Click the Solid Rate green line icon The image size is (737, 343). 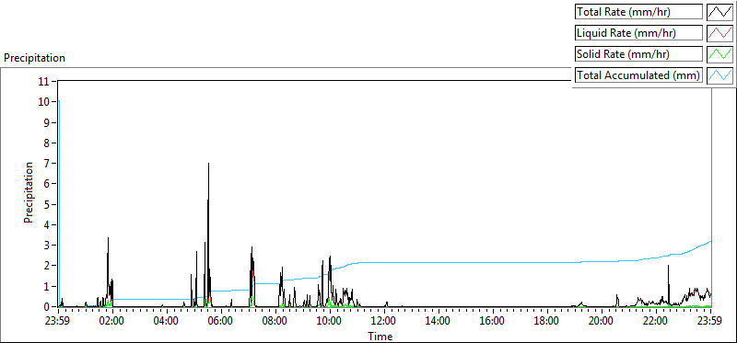(719, 54)
